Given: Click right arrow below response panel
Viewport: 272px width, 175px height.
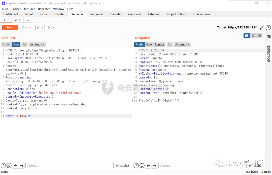Looking at the screenshot, I should point(154,166).
